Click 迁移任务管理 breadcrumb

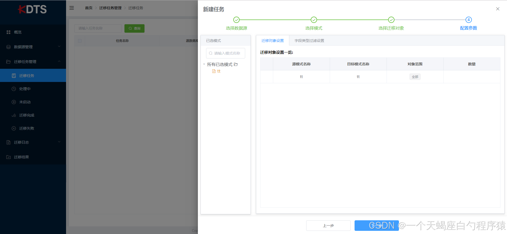[x=110, y=8]
